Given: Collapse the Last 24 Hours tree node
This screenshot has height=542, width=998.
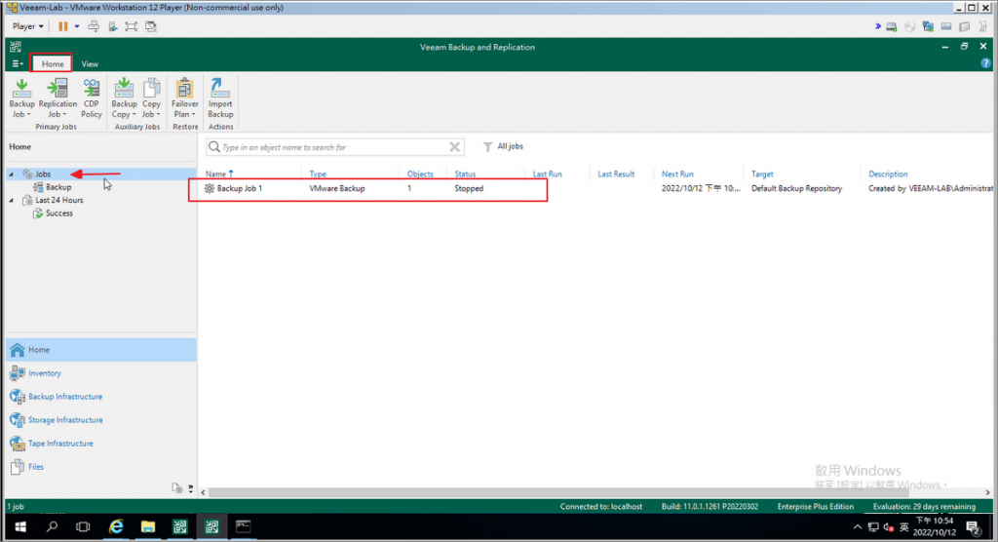Looking at the screenshot, I should [11, 200].
